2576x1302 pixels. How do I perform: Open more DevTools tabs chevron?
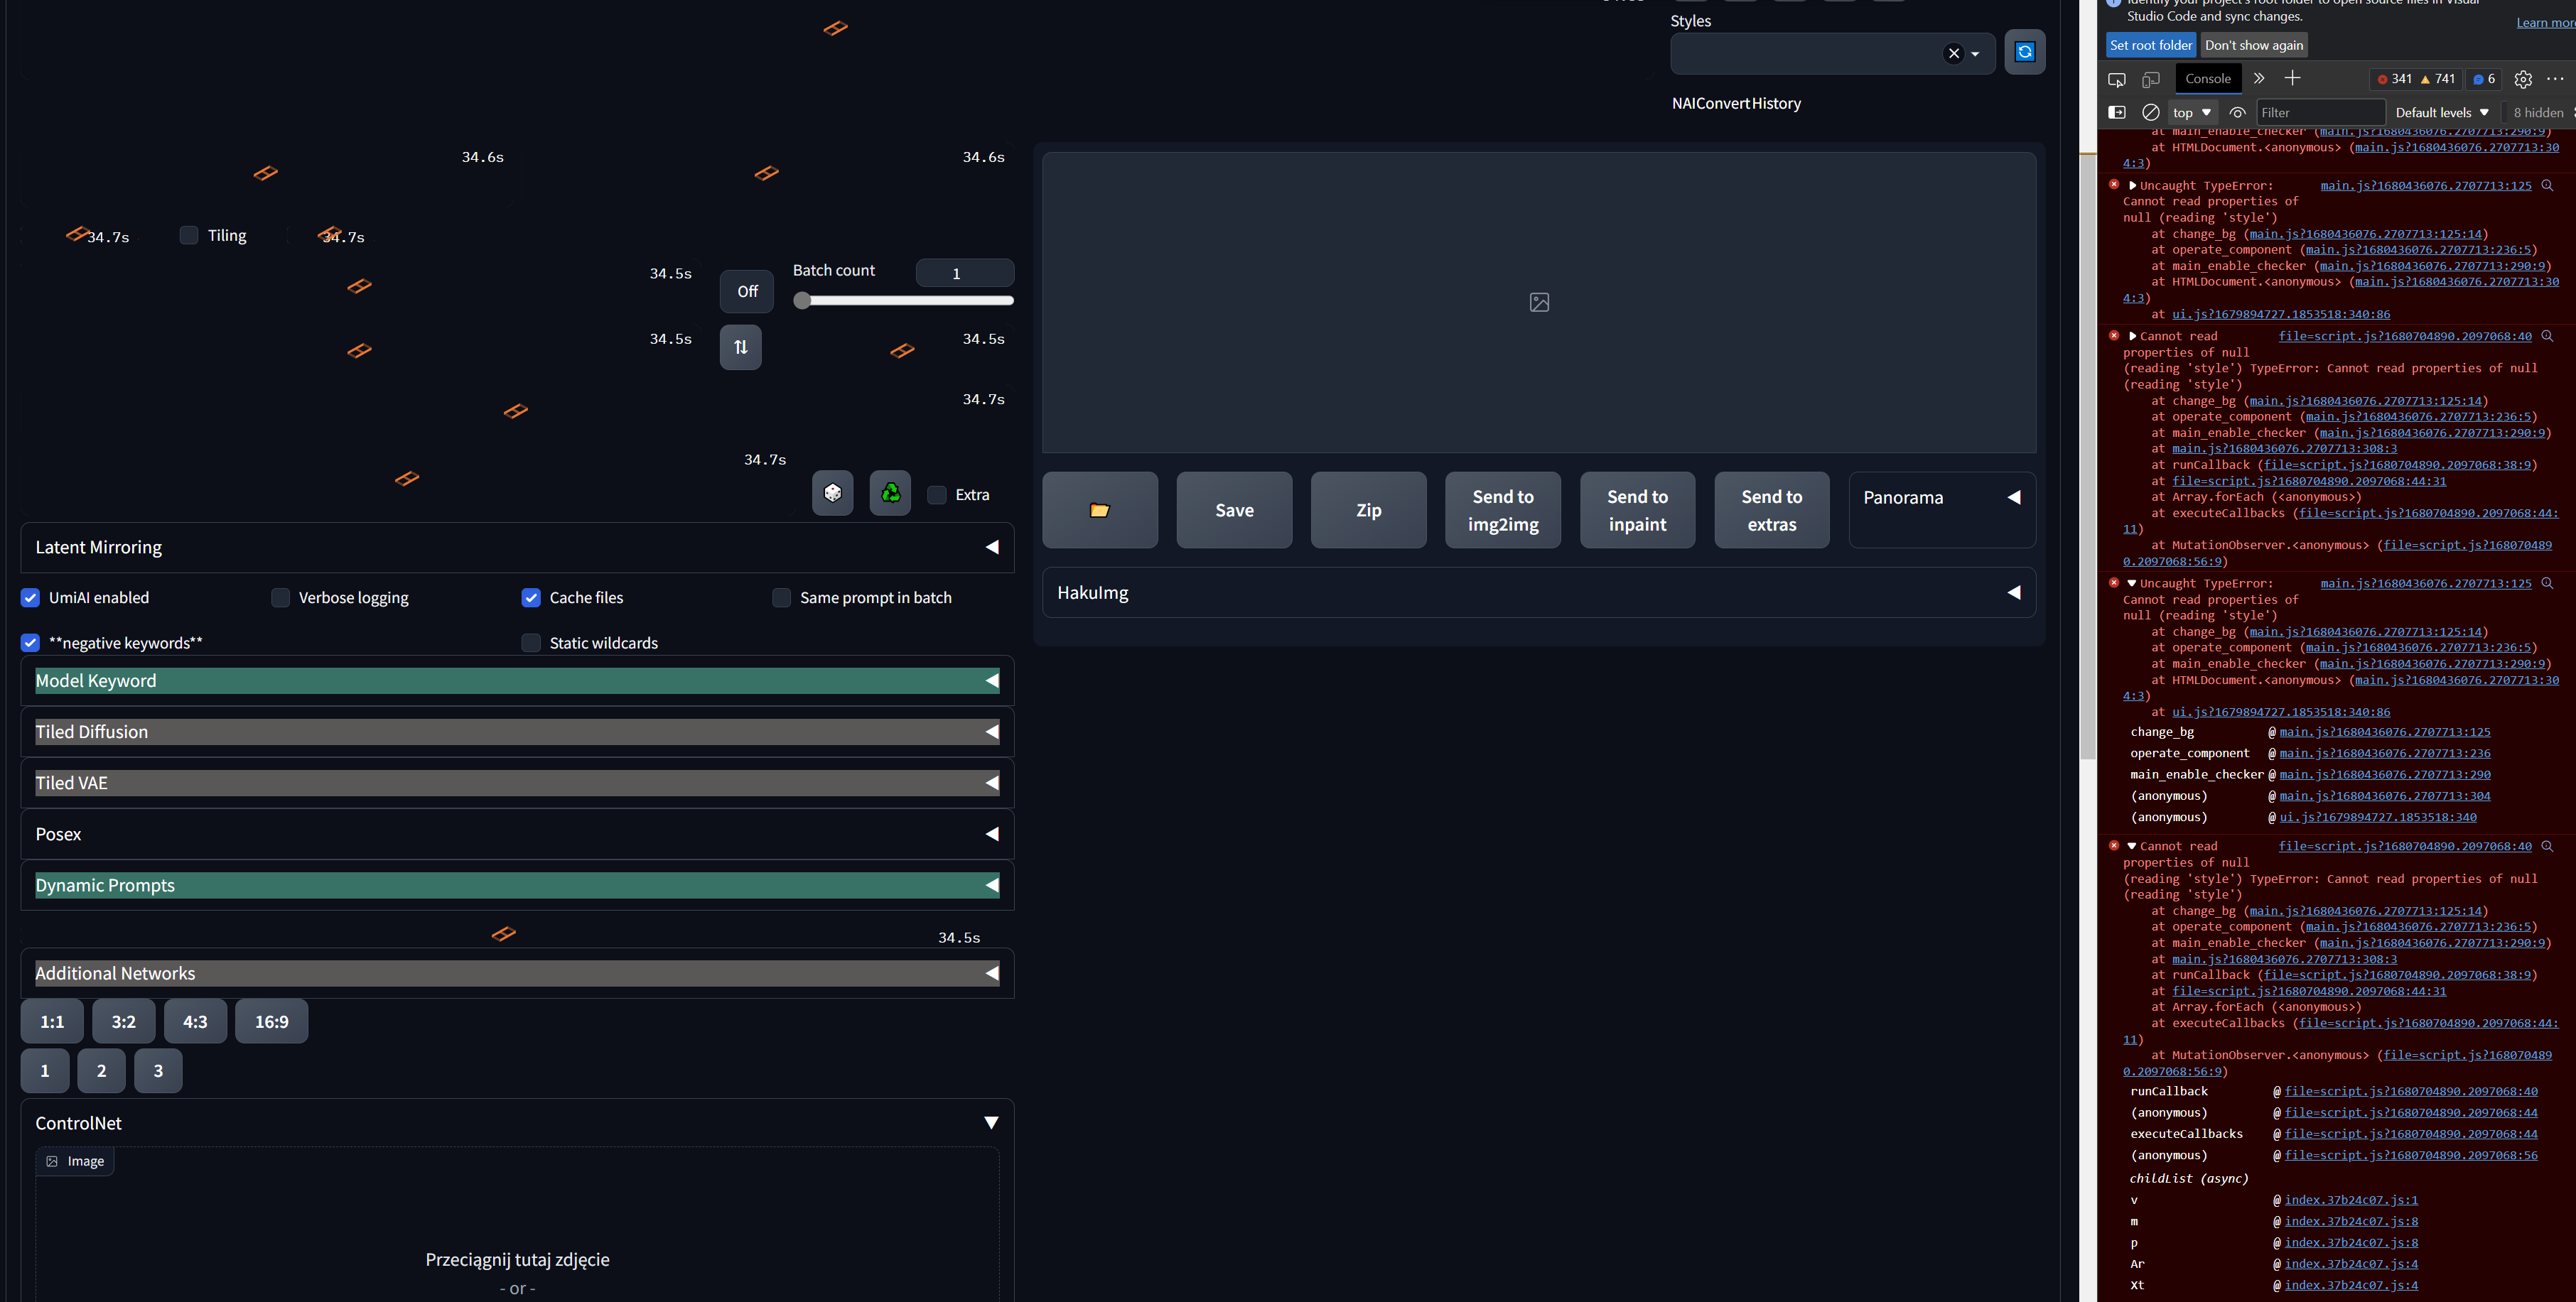point(2258,79)
